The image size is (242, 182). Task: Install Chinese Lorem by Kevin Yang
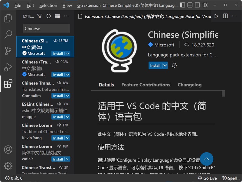[58, 138]
